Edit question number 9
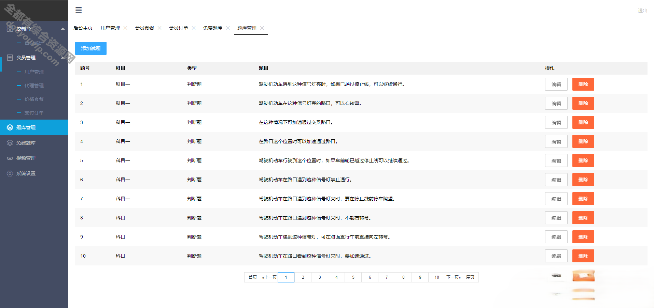 pyautogui.click(x=556, y=237)
